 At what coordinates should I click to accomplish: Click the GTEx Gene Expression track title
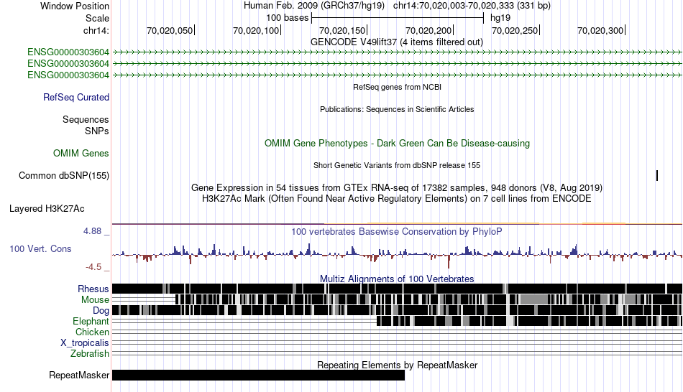tap(397, 188)
